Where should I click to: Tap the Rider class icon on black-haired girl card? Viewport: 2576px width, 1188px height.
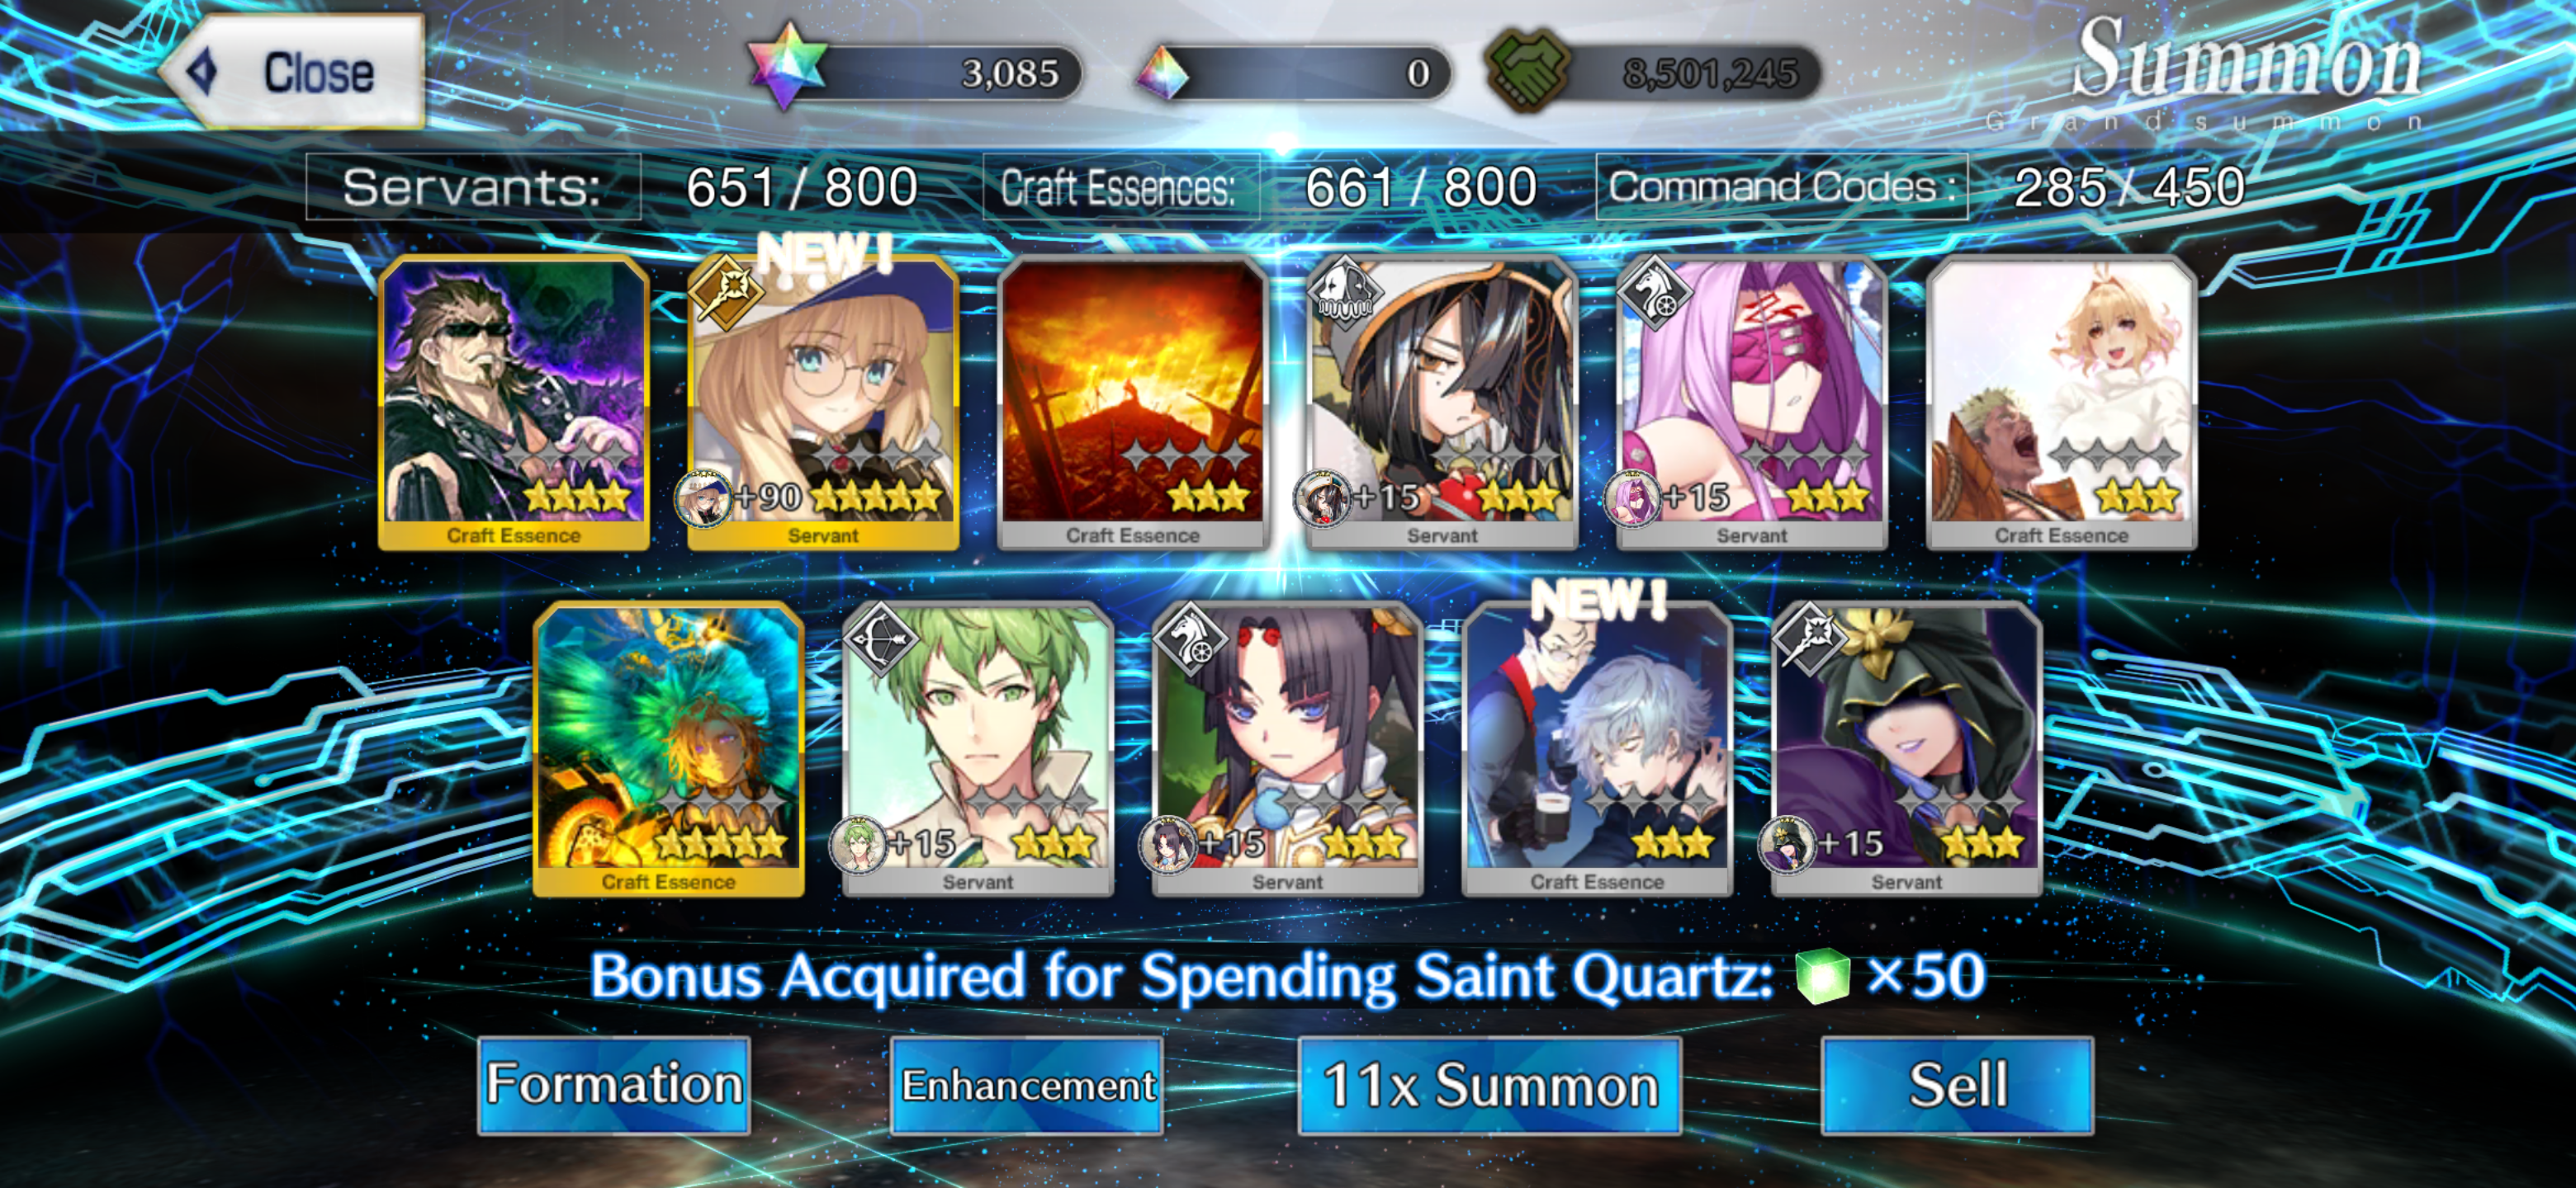pos(1191,639)
